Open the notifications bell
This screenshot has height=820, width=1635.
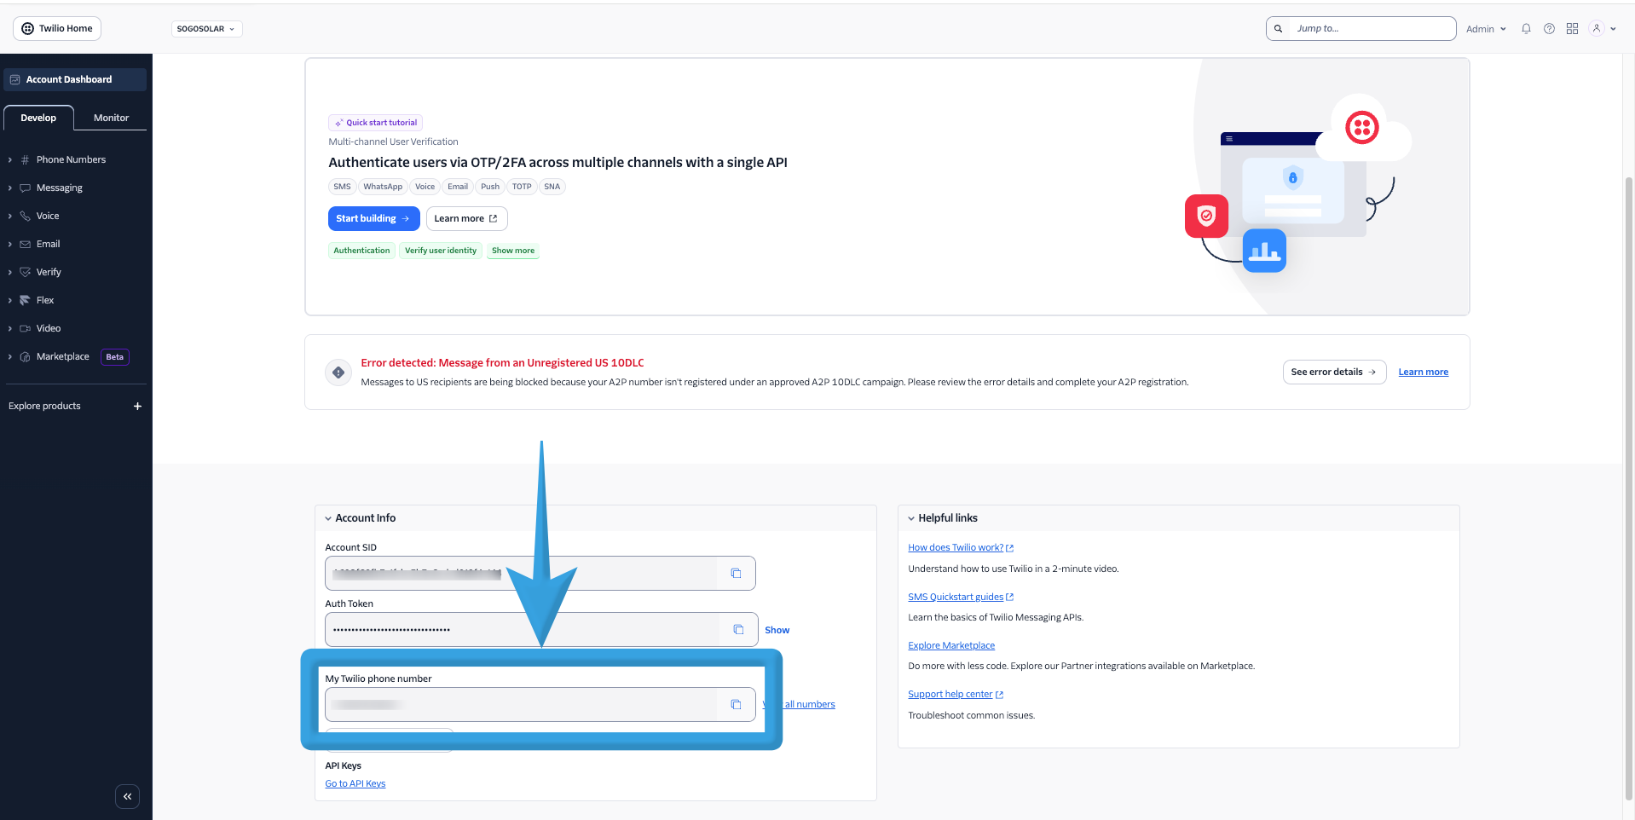coord(1525,28)
